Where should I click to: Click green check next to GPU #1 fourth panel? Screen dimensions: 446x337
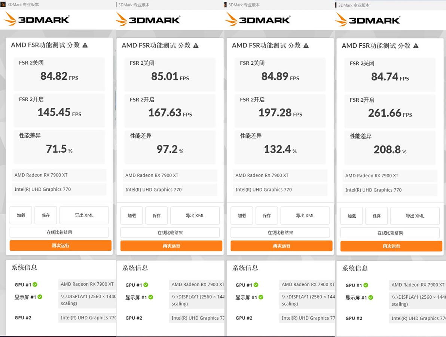[366, 285]
